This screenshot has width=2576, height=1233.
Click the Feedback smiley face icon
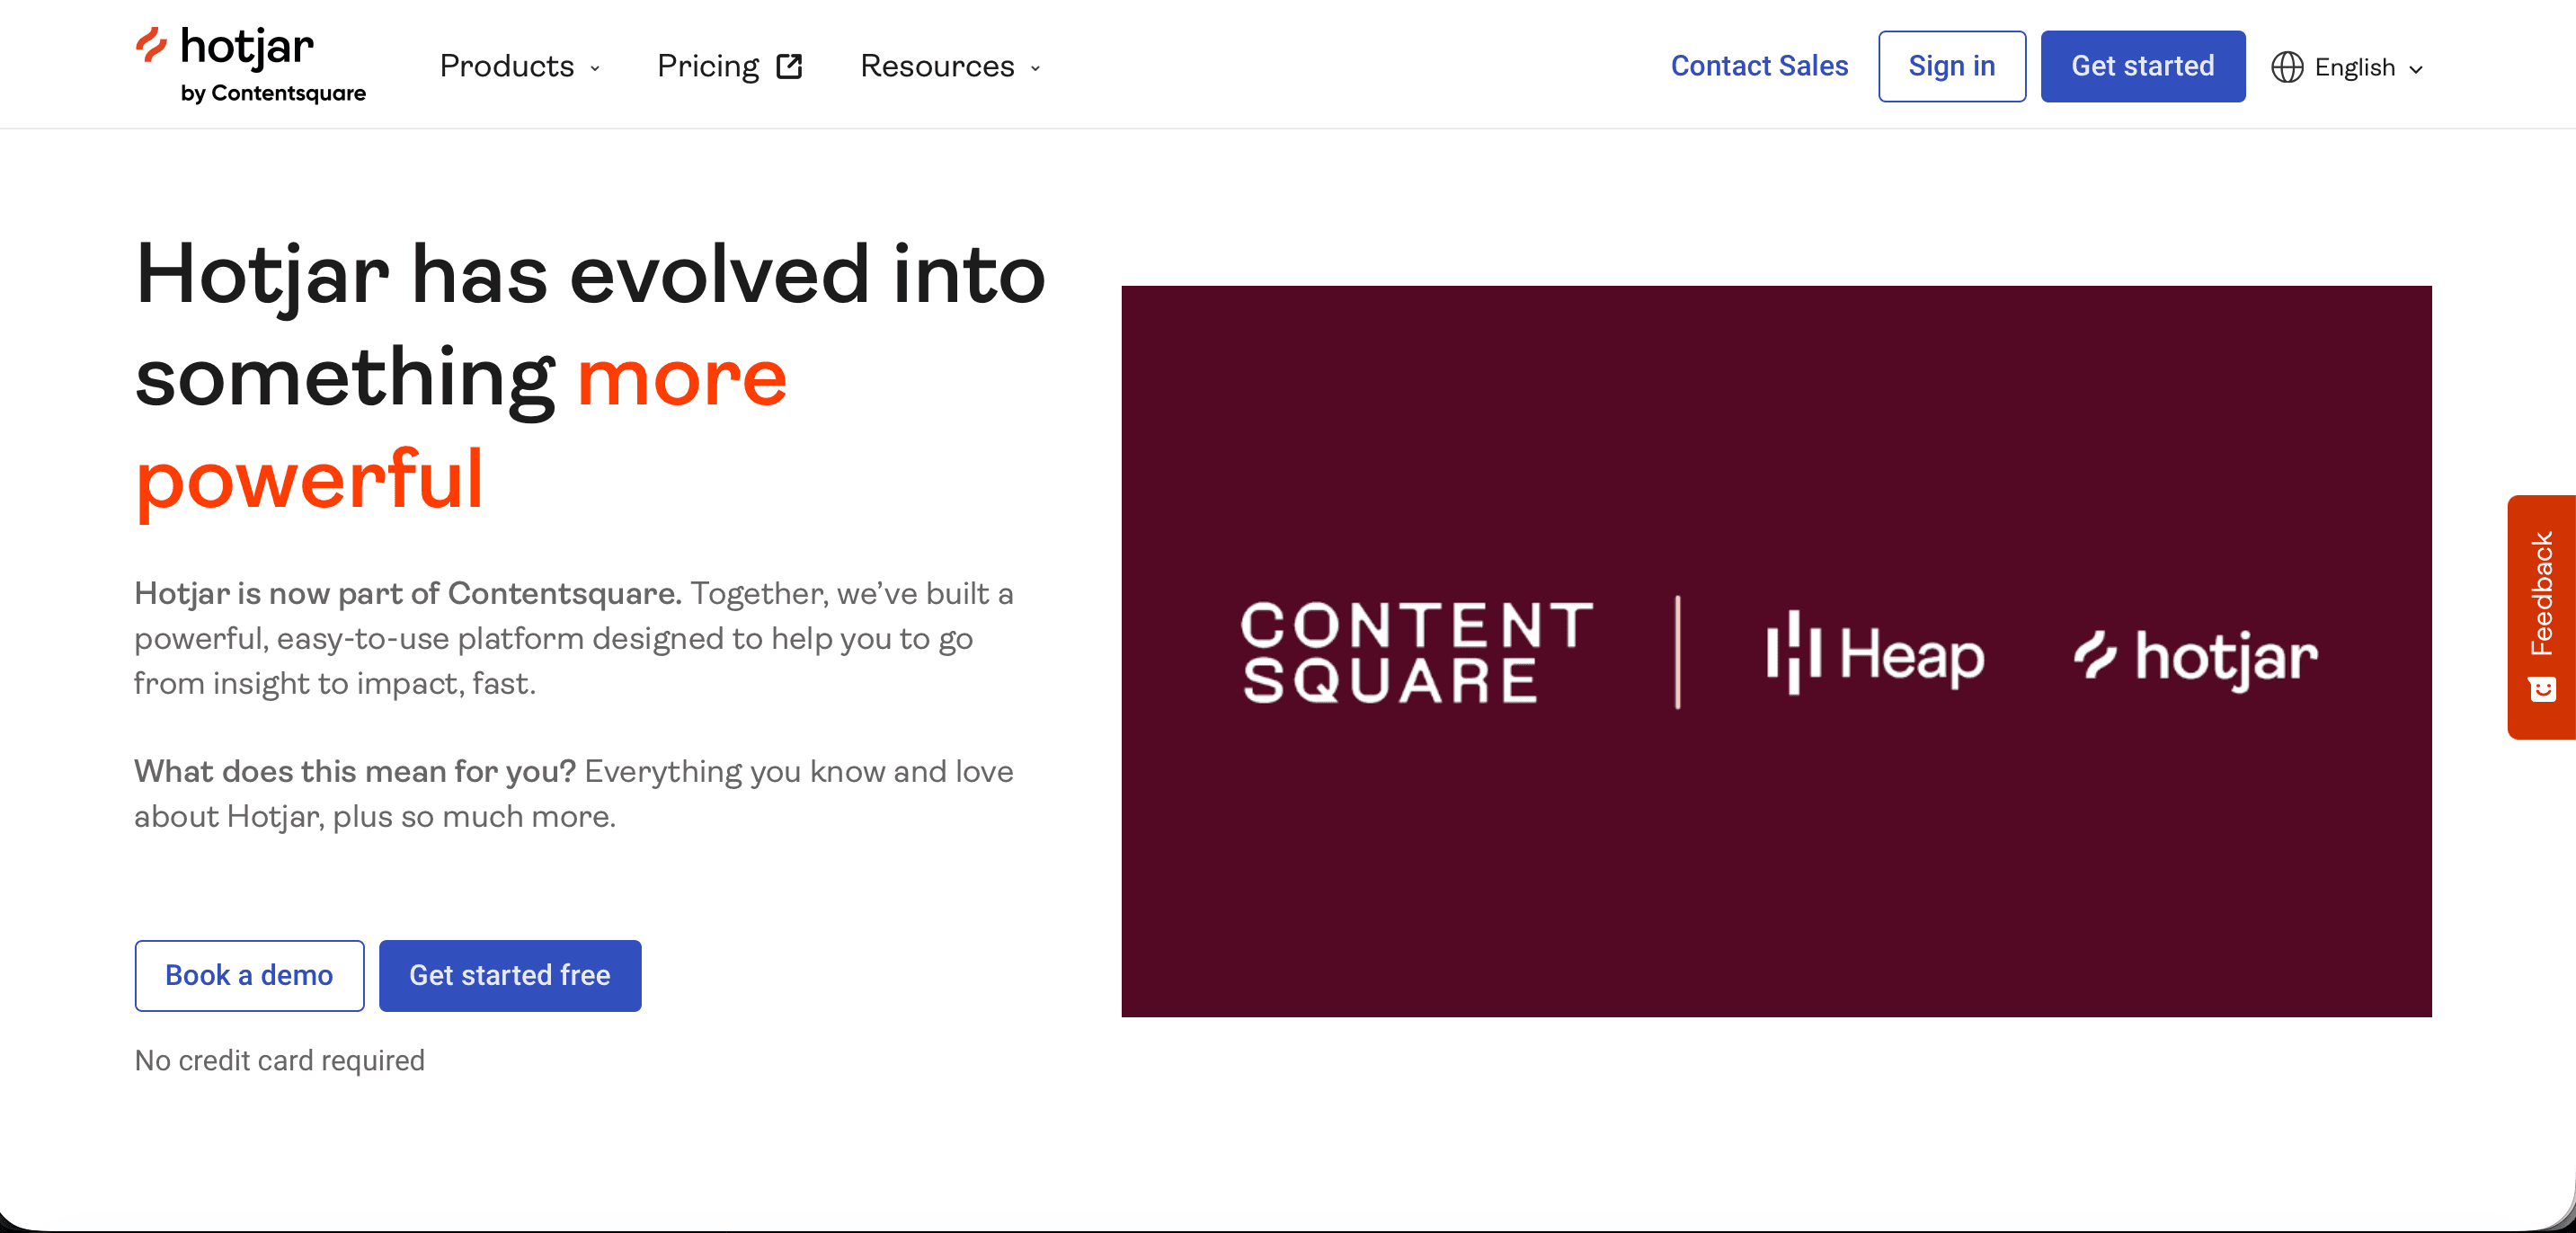[2542, 688]
